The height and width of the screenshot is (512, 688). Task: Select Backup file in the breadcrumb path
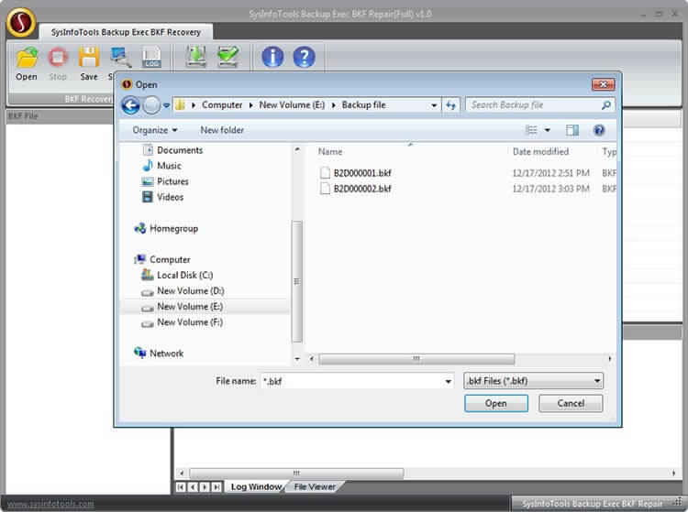point(364,105)
